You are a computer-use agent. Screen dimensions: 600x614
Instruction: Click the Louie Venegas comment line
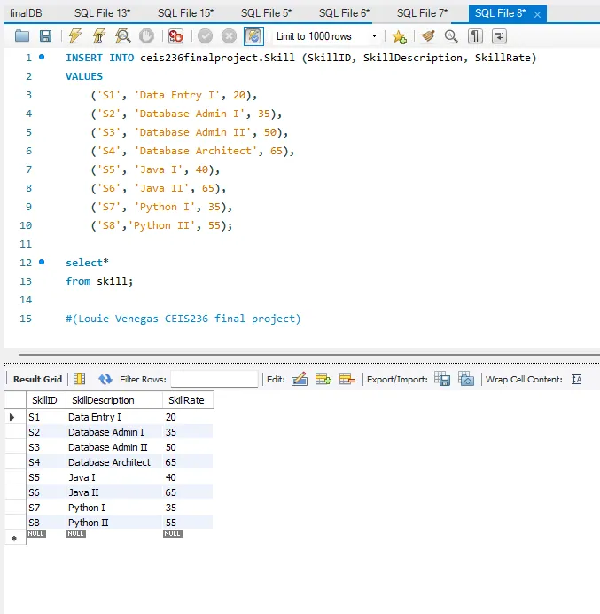tap(183, 319)
